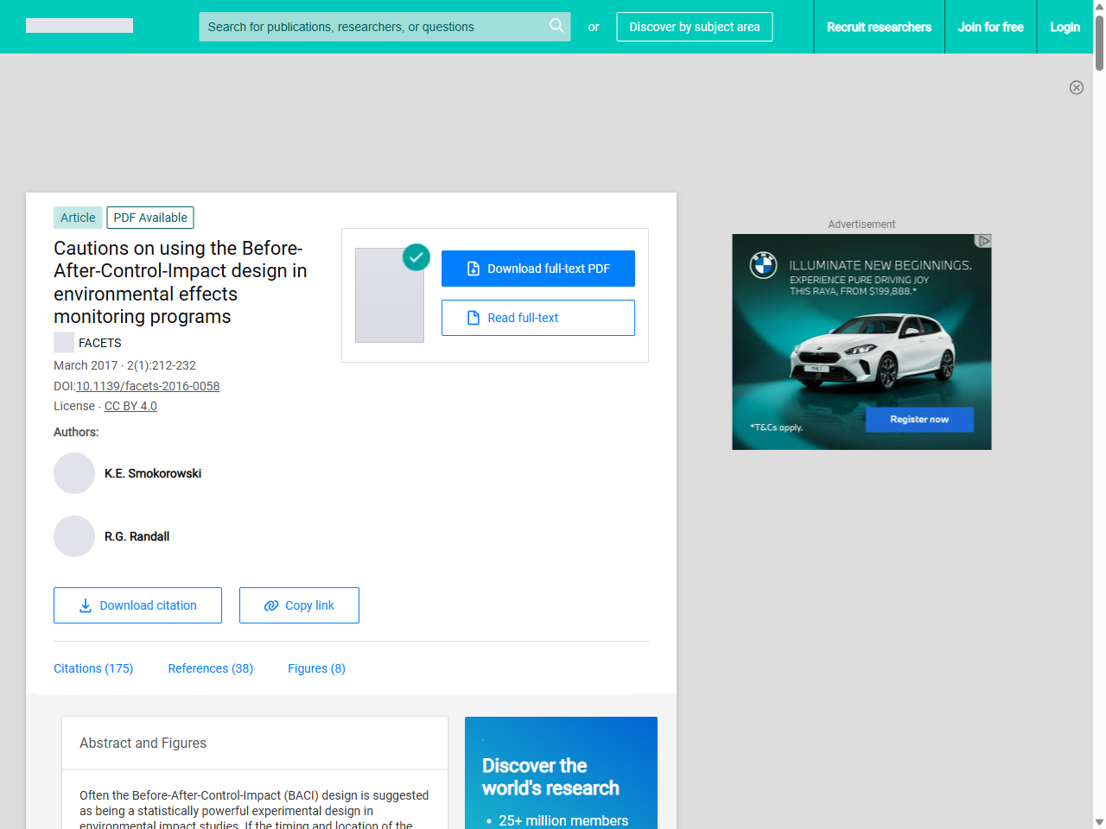View the Figures (8) tab
Screen dimensions: 1106x829
click(x=316, y=668)
